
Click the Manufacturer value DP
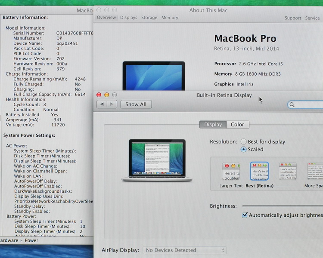point(59,38)
